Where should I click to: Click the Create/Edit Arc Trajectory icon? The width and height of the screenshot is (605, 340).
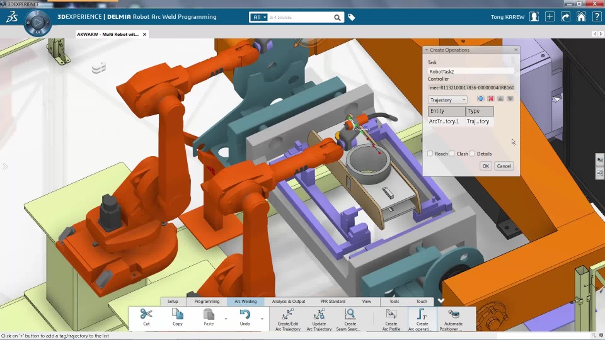288,315
